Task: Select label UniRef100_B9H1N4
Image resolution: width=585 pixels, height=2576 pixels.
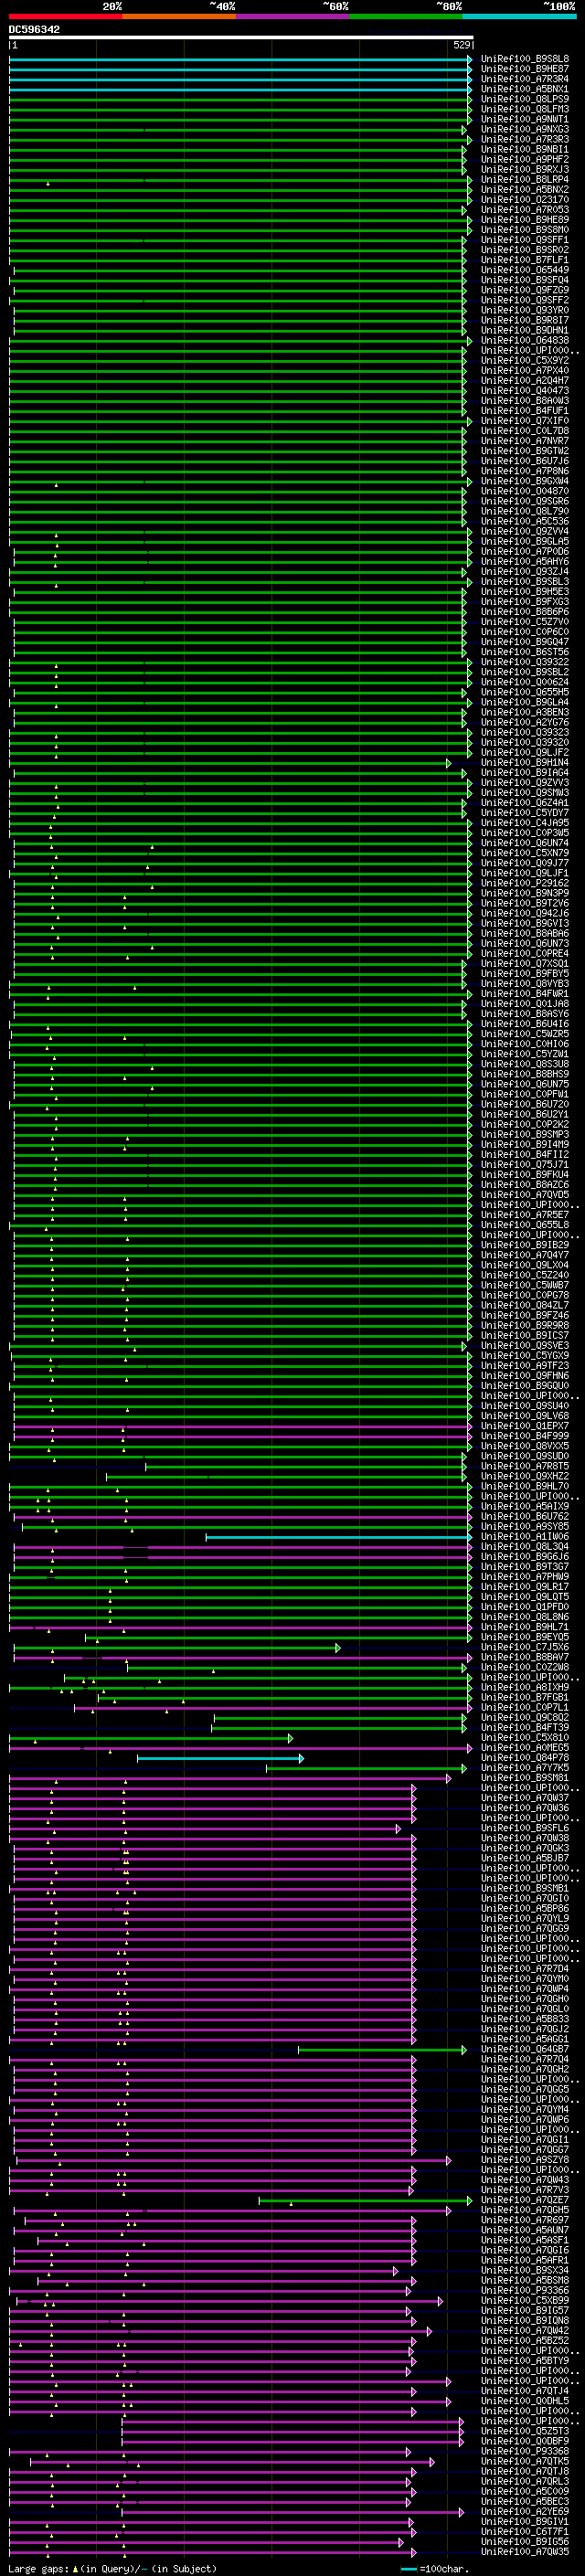Action: click(525, 763)
